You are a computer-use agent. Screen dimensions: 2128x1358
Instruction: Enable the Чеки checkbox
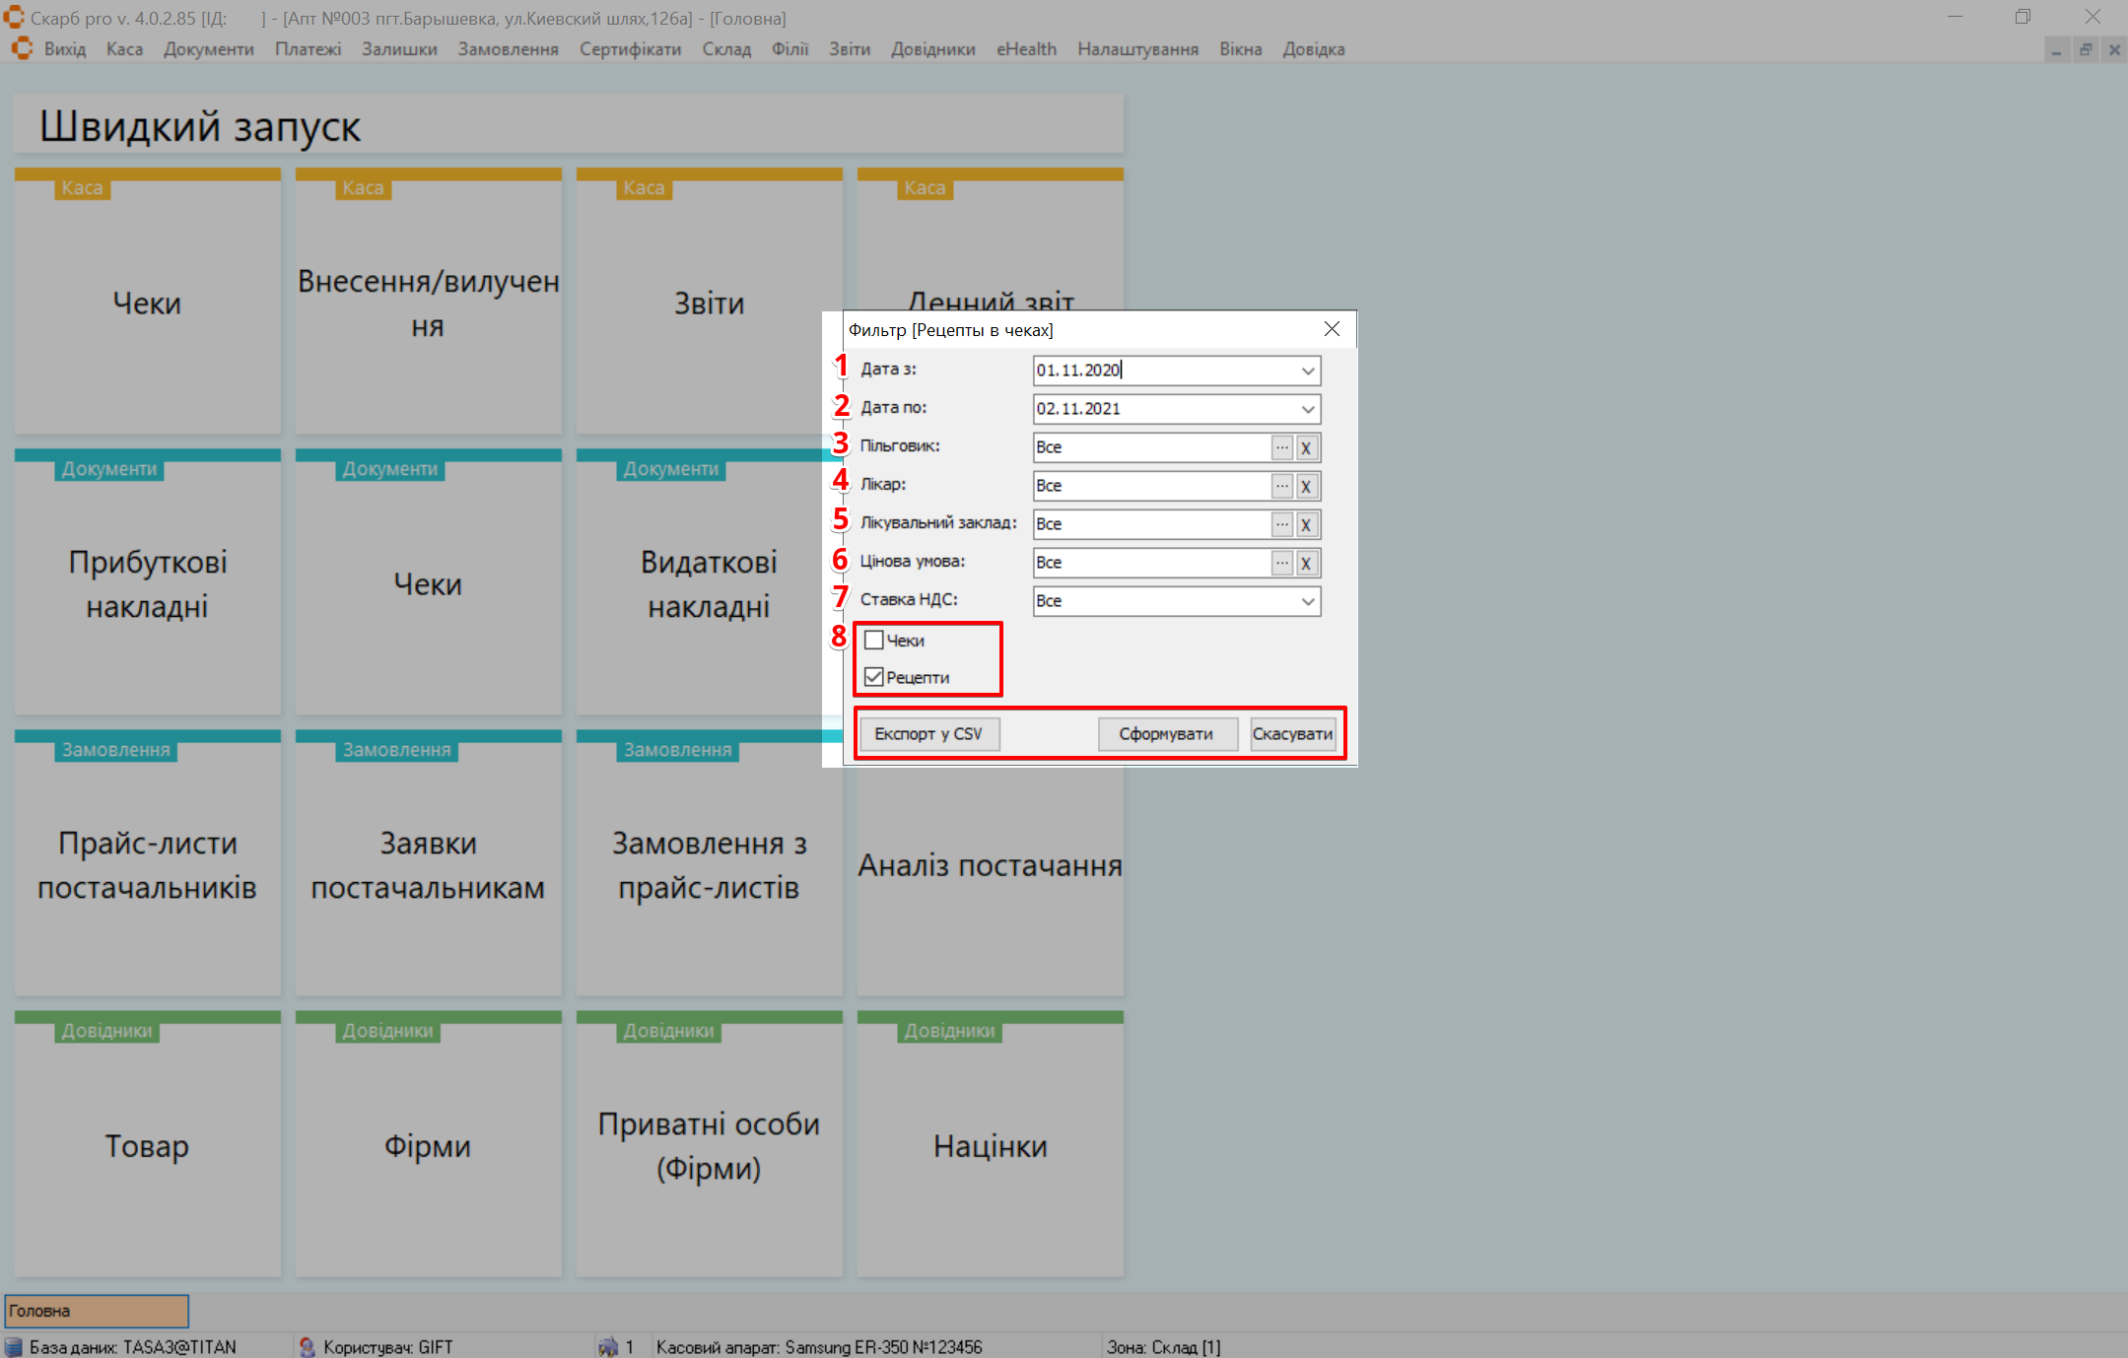[x=874, y=641]
